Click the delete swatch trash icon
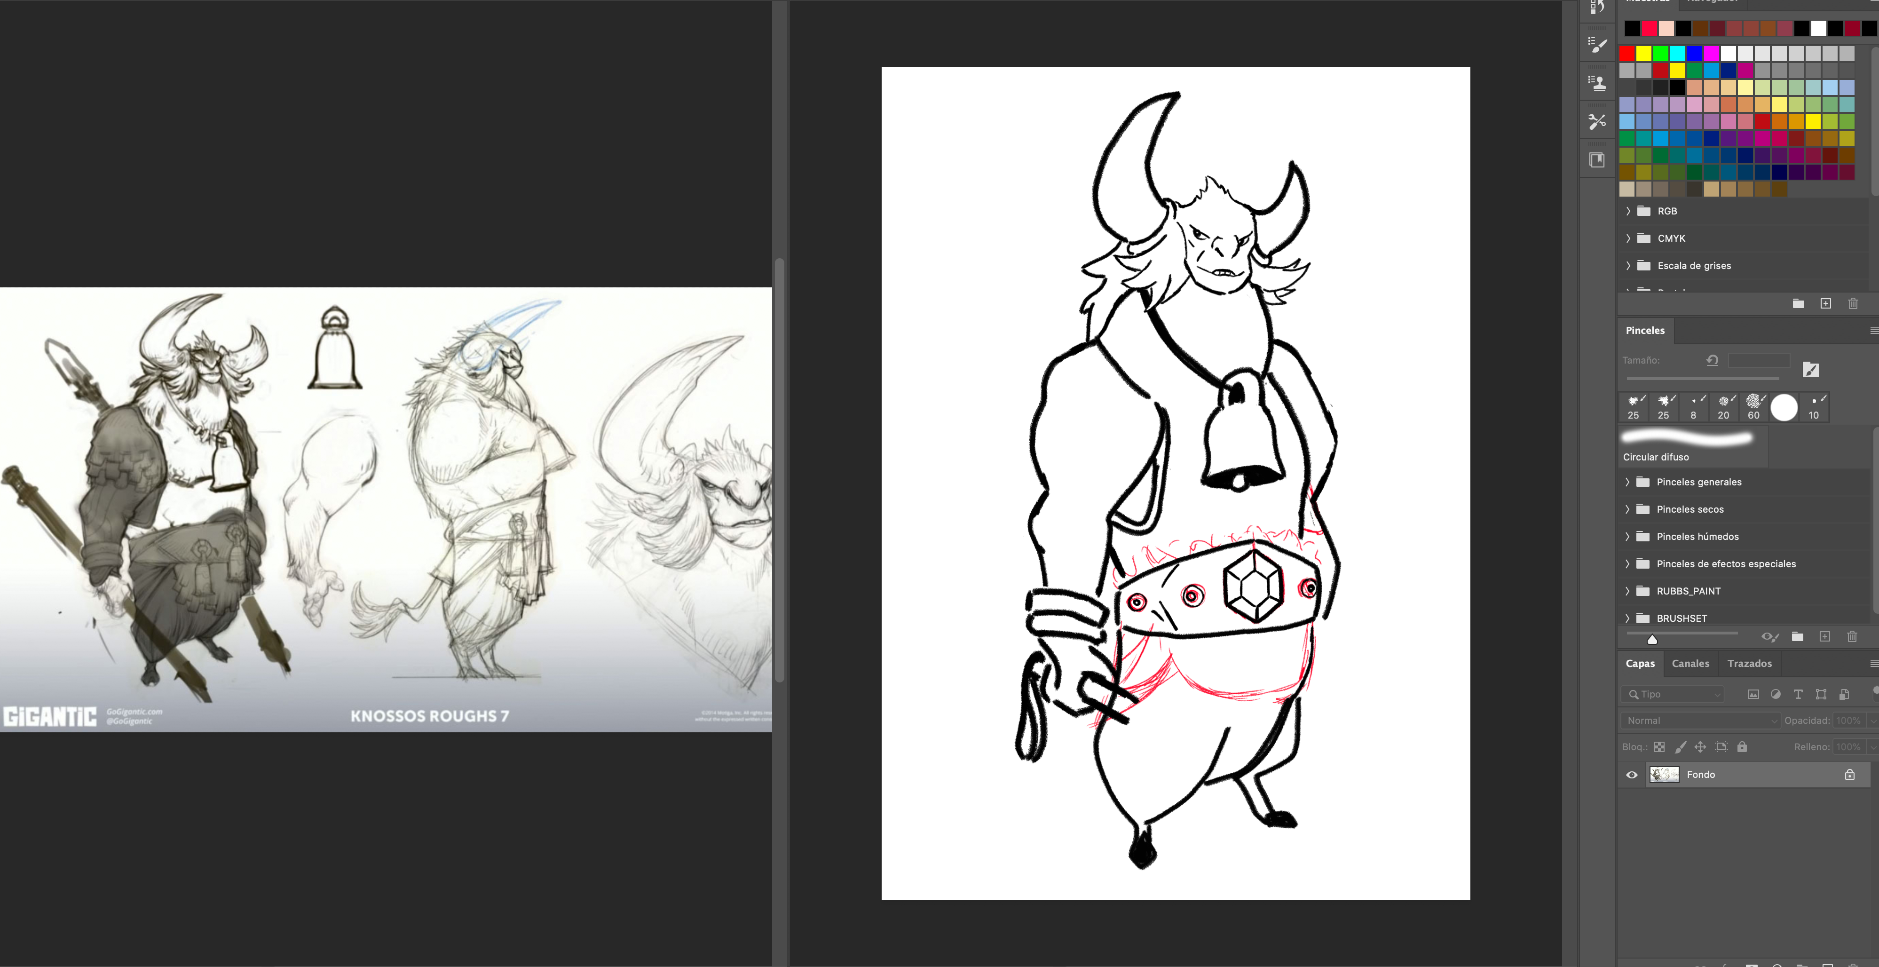Screen dimensions: 1879x967 pos(1853,304)
